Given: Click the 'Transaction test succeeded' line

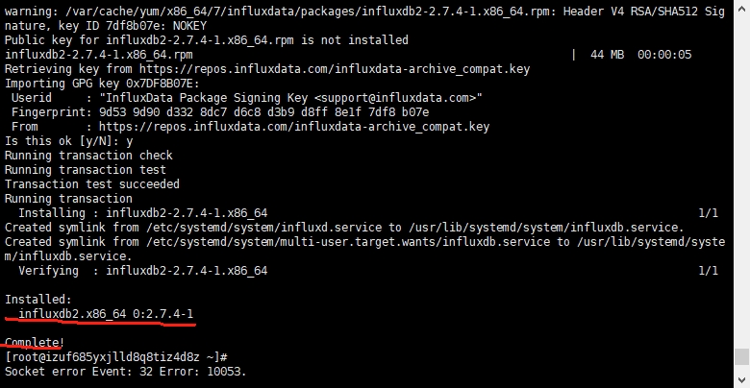Looking at the screenshot, I should 92,184.
